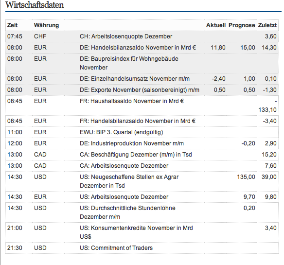Select DE: Baupreisindex für Wohngebäude entry
Screen dimensions: 284x265
[x=142, y=63]
